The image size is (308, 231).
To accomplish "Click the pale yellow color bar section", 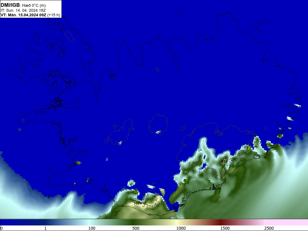I will tap(177, 222).
